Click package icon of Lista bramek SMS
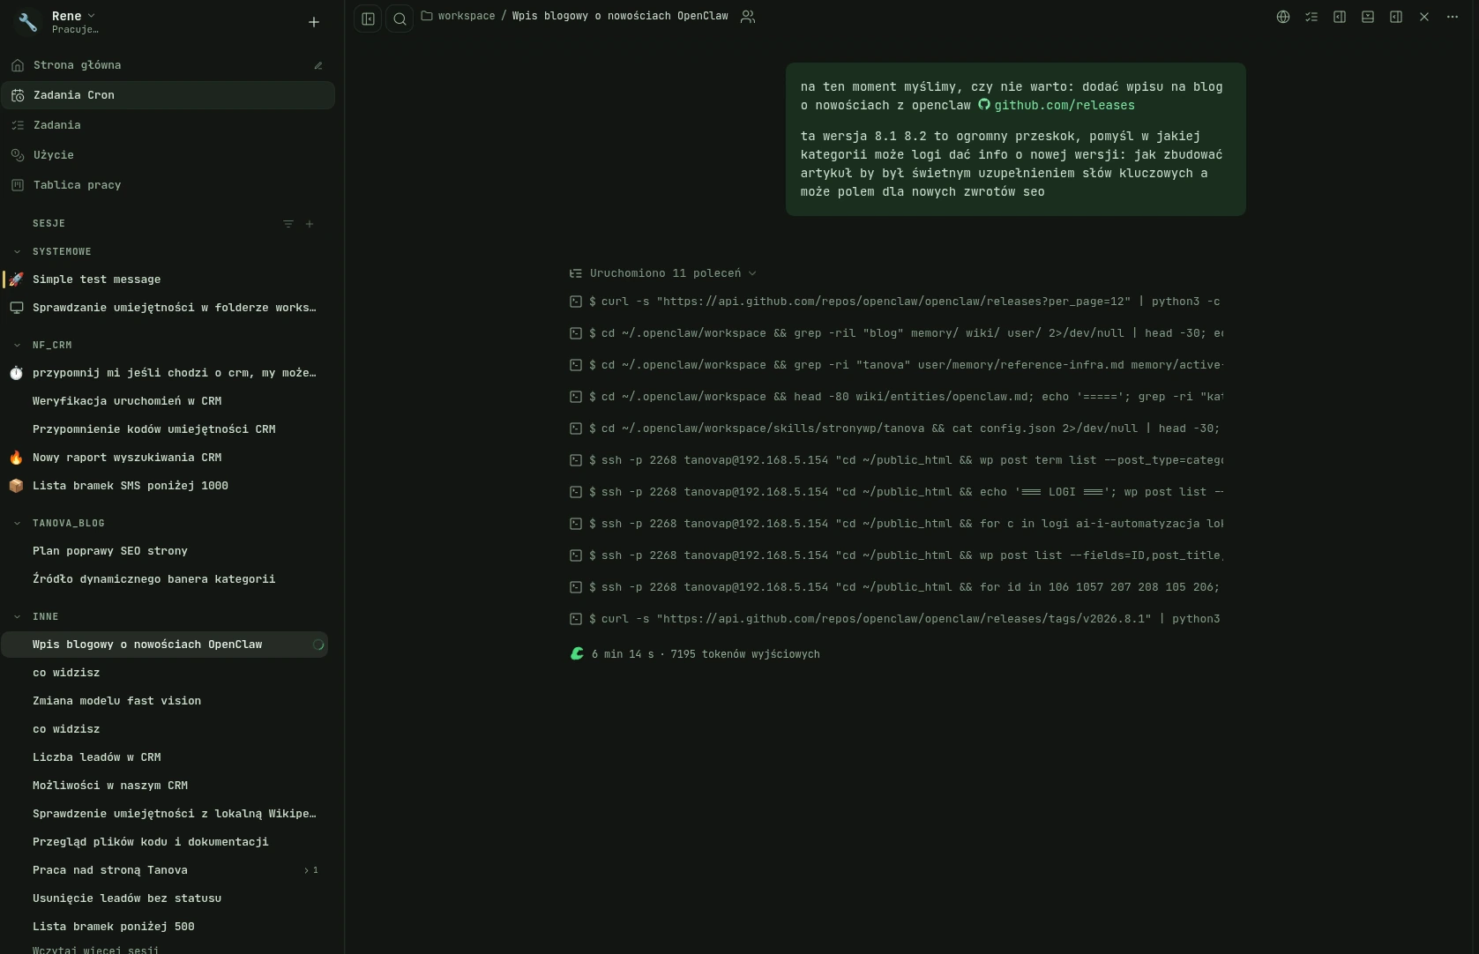The width and height of the screenshot is (1479, 954). click(x=16, y=486)
